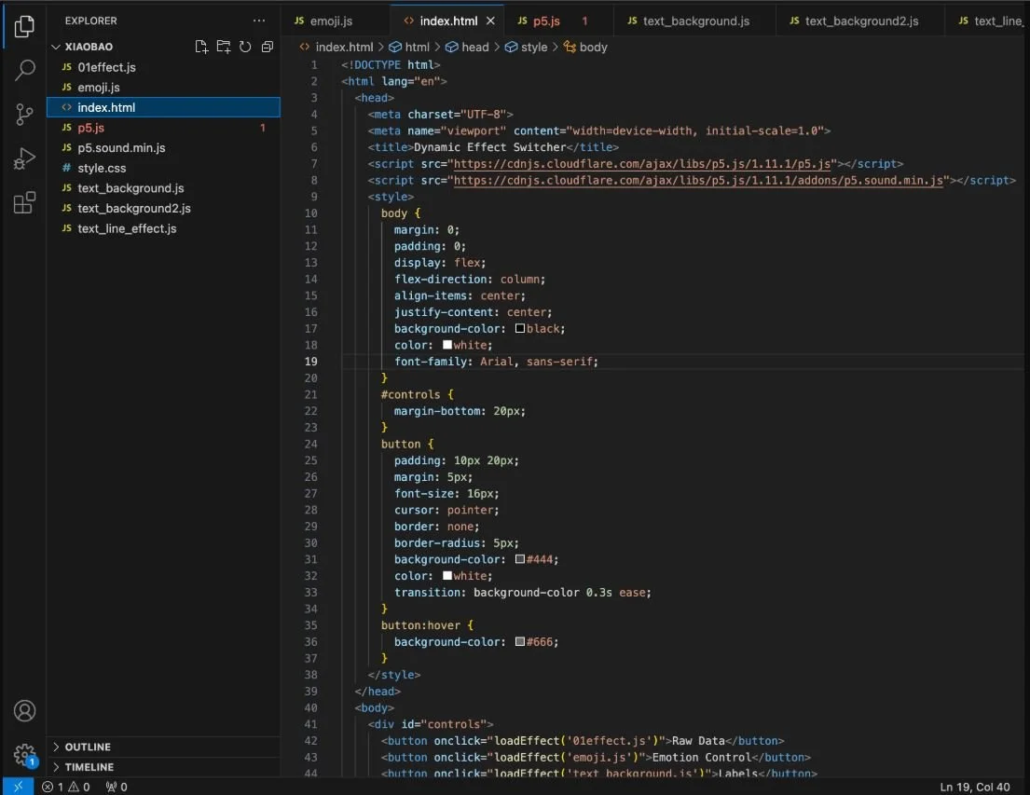Click the white color swatch on line 18
The height and width of the screenshot is (795, 1030).
point(447,345)
